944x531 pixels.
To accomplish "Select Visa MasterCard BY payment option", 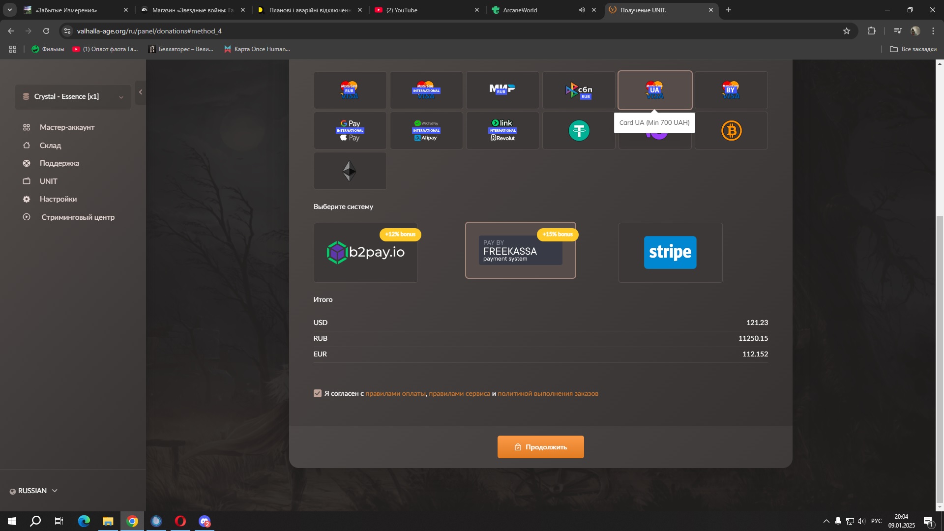I will pyautogui.click(x=731, y=90).
